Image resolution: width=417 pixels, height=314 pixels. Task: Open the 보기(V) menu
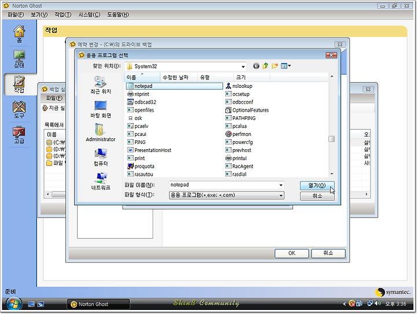coord(39,14)
